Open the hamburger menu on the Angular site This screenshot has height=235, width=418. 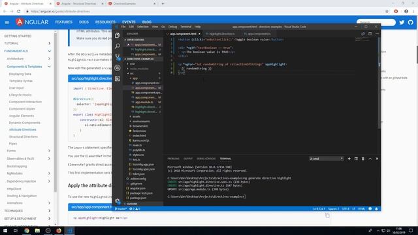click(7, 22)
